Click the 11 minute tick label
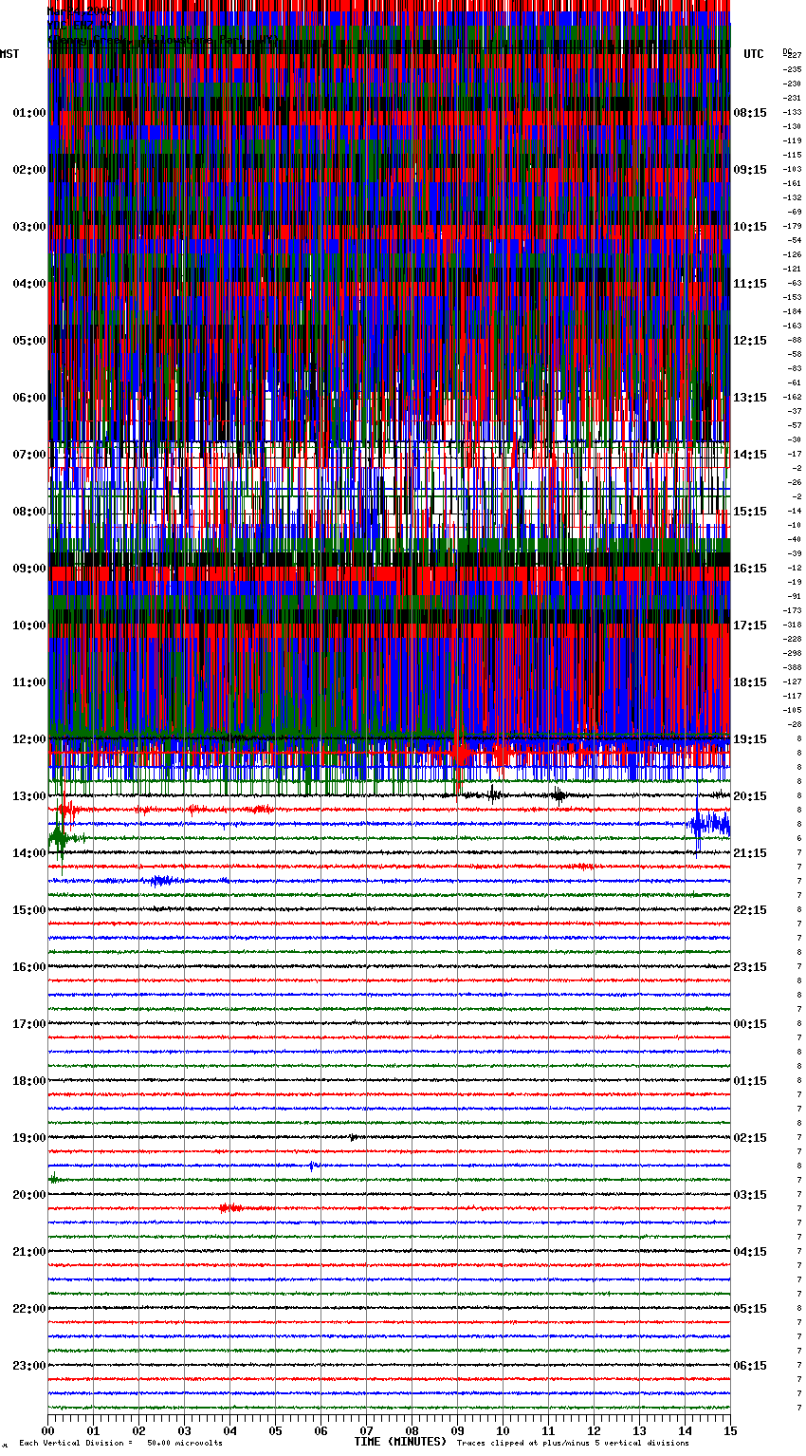 tap(548, 1431)
